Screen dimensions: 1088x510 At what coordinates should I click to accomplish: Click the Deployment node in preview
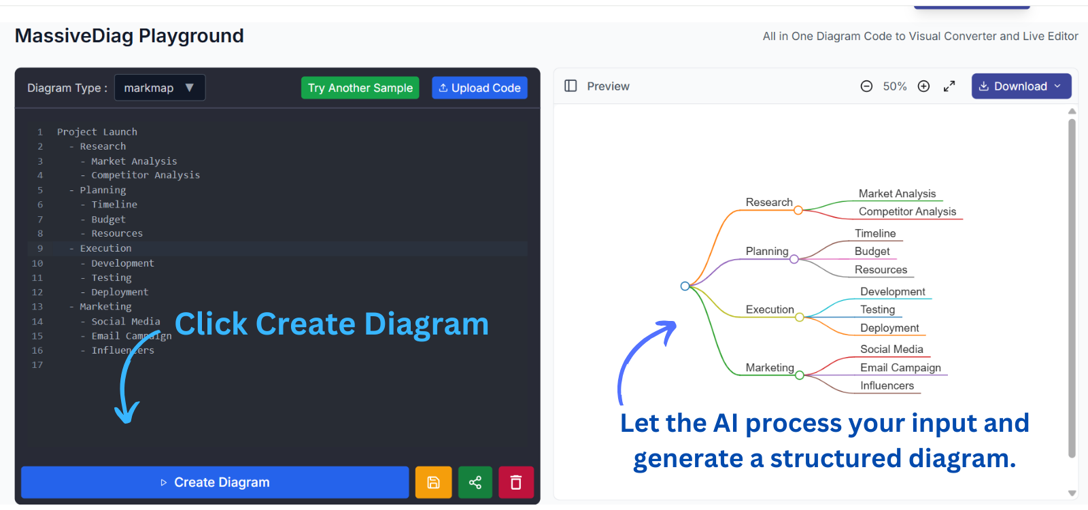(x=889, y=328)
